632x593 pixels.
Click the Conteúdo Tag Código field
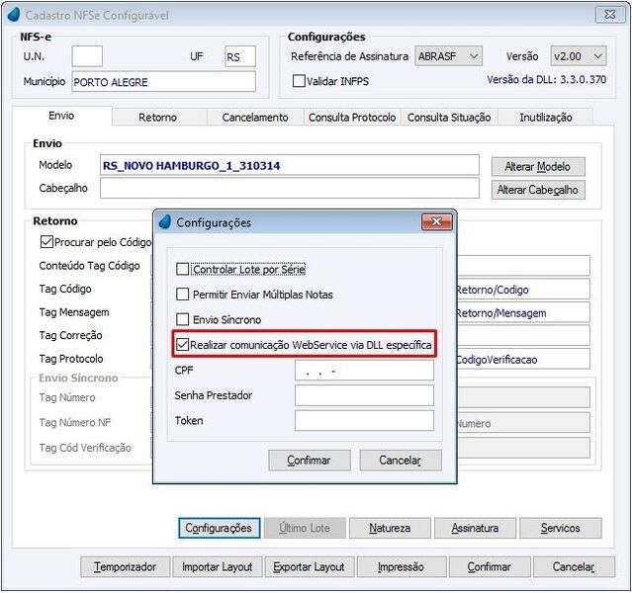[x=523, y=266]
